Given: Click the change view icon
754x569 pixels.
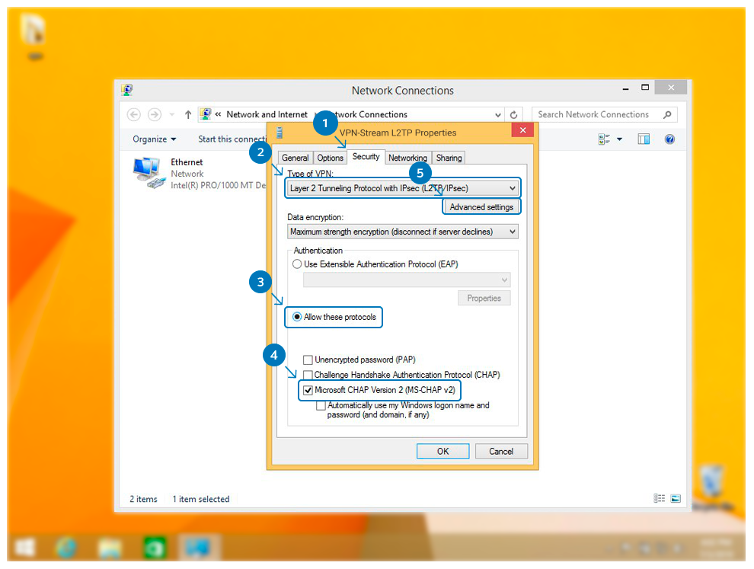Looking at the screenshot, I should coord(603,139).
